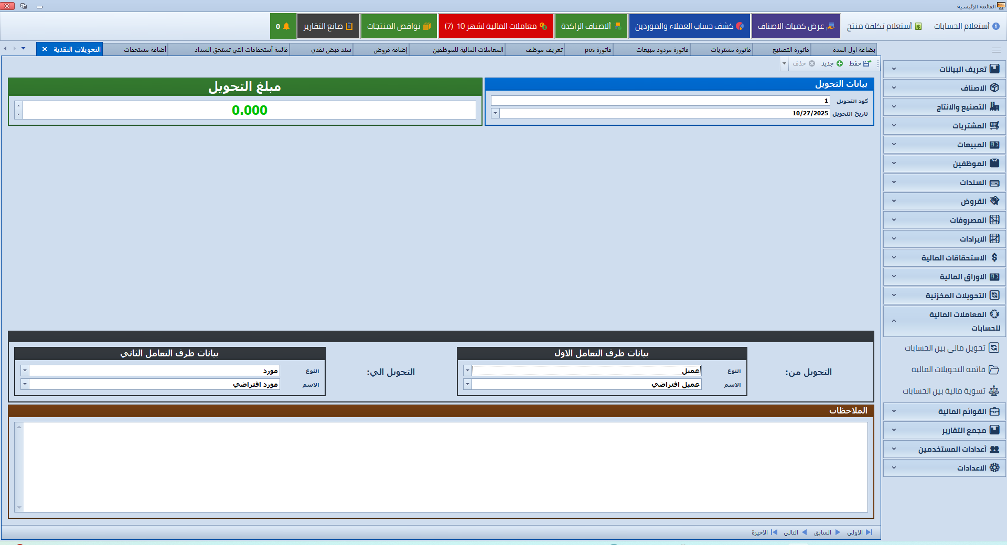Click the financial papers (الاوراق المالية) icon
The height and width of the screenshot is (545, 1007).
click(994, 277)
